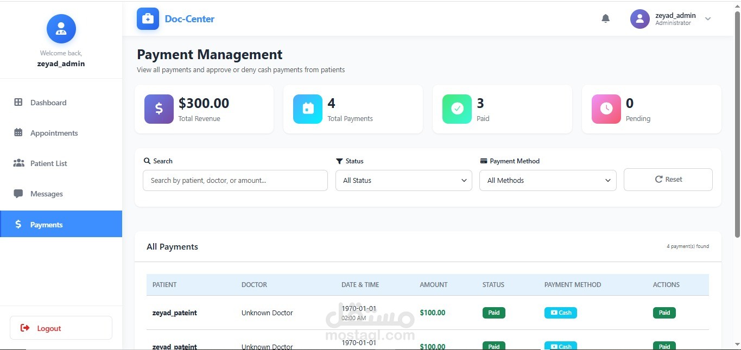Click the Paid checkmark icon card

[457, 109]
